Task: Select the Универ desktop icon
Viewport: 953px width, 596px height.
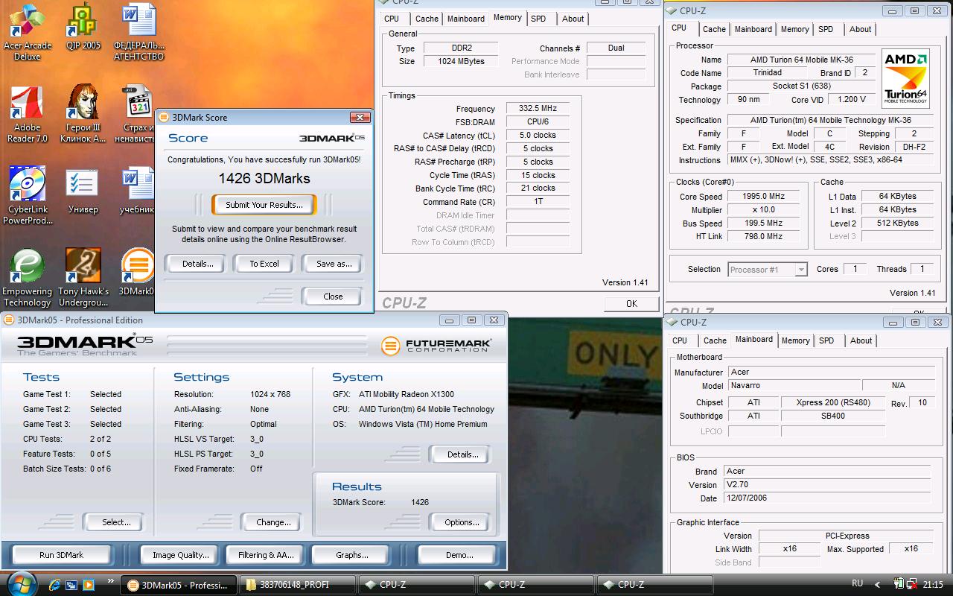Action: point(83,191)
